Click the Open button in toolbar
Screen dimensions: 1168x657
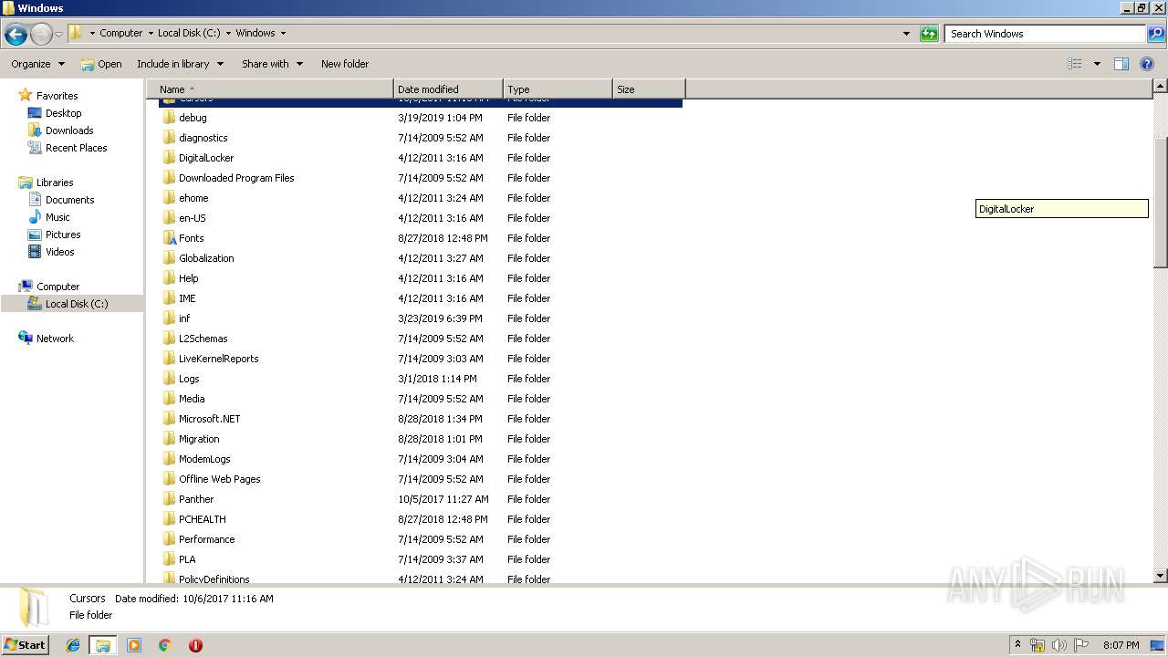point(101,64)
